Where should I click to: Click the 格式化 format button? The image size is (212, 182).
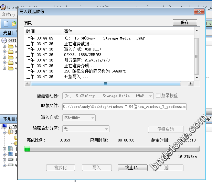click(61, 168)
